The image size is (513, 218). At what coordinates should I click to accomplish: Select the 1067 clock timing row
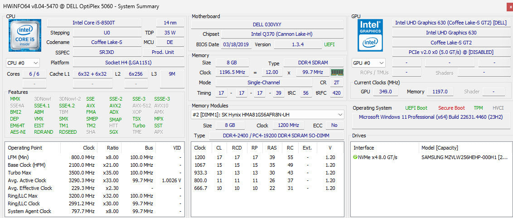click(267, 165)
